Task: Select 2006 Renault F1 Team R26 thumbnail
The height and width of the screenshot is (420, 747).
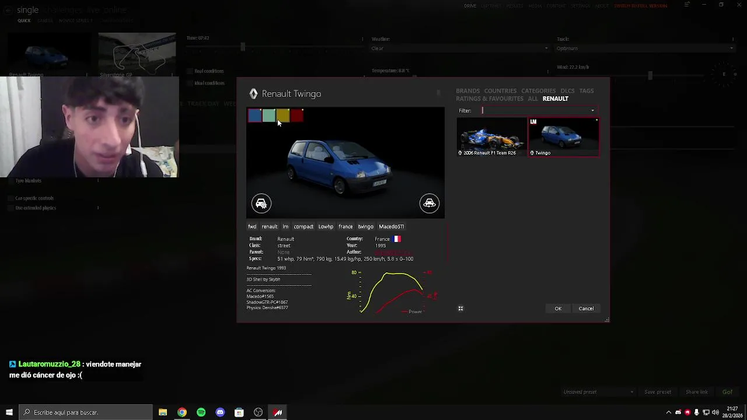Action: tap(491, 137)
